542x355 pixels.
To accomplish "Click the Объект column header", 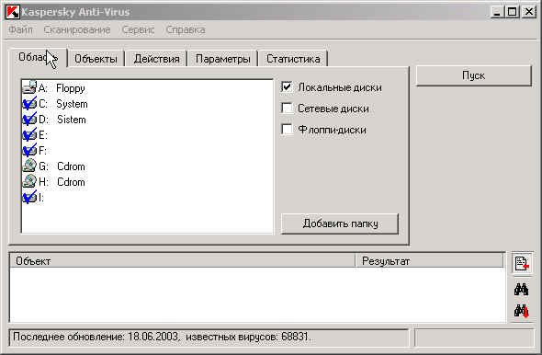I will [182, 261].
